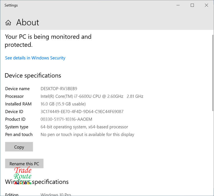Click the Product ID label
The width and height of the screenshot is (214, 196).
tap(15, 119)
